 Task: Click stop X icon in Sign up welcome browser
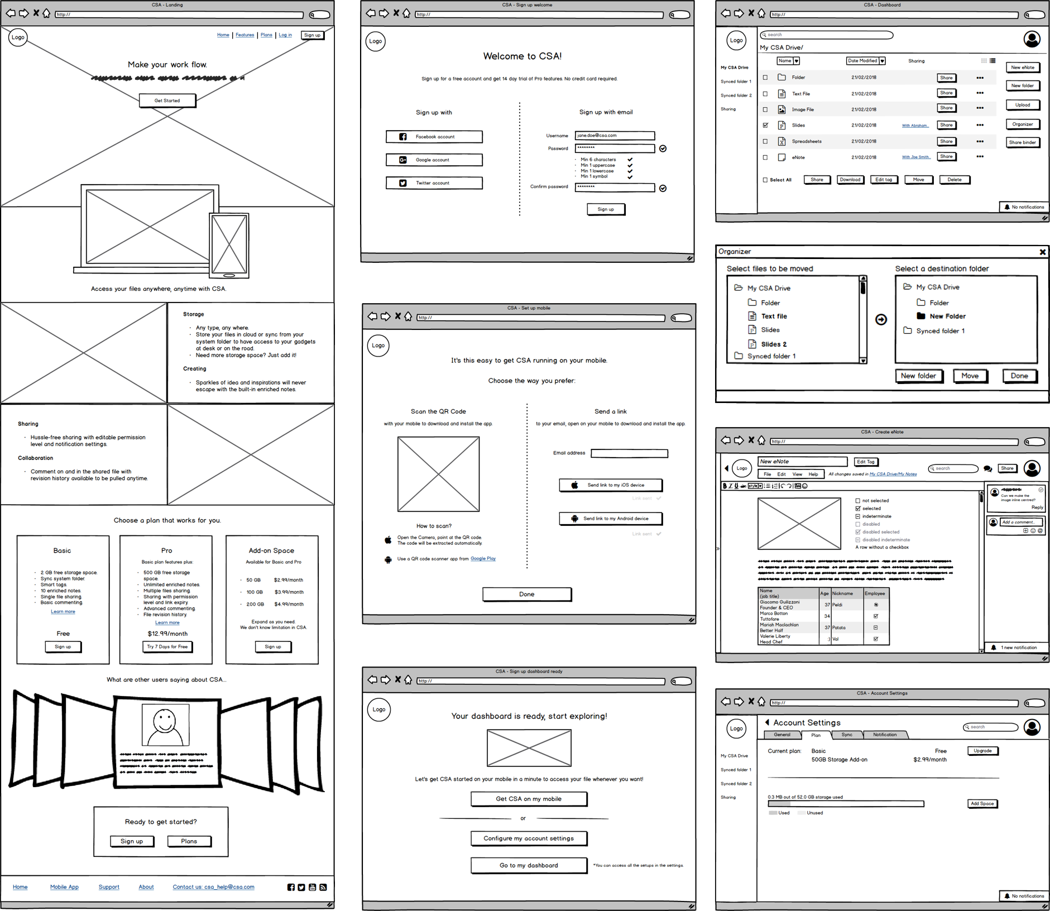click(396, 13)
